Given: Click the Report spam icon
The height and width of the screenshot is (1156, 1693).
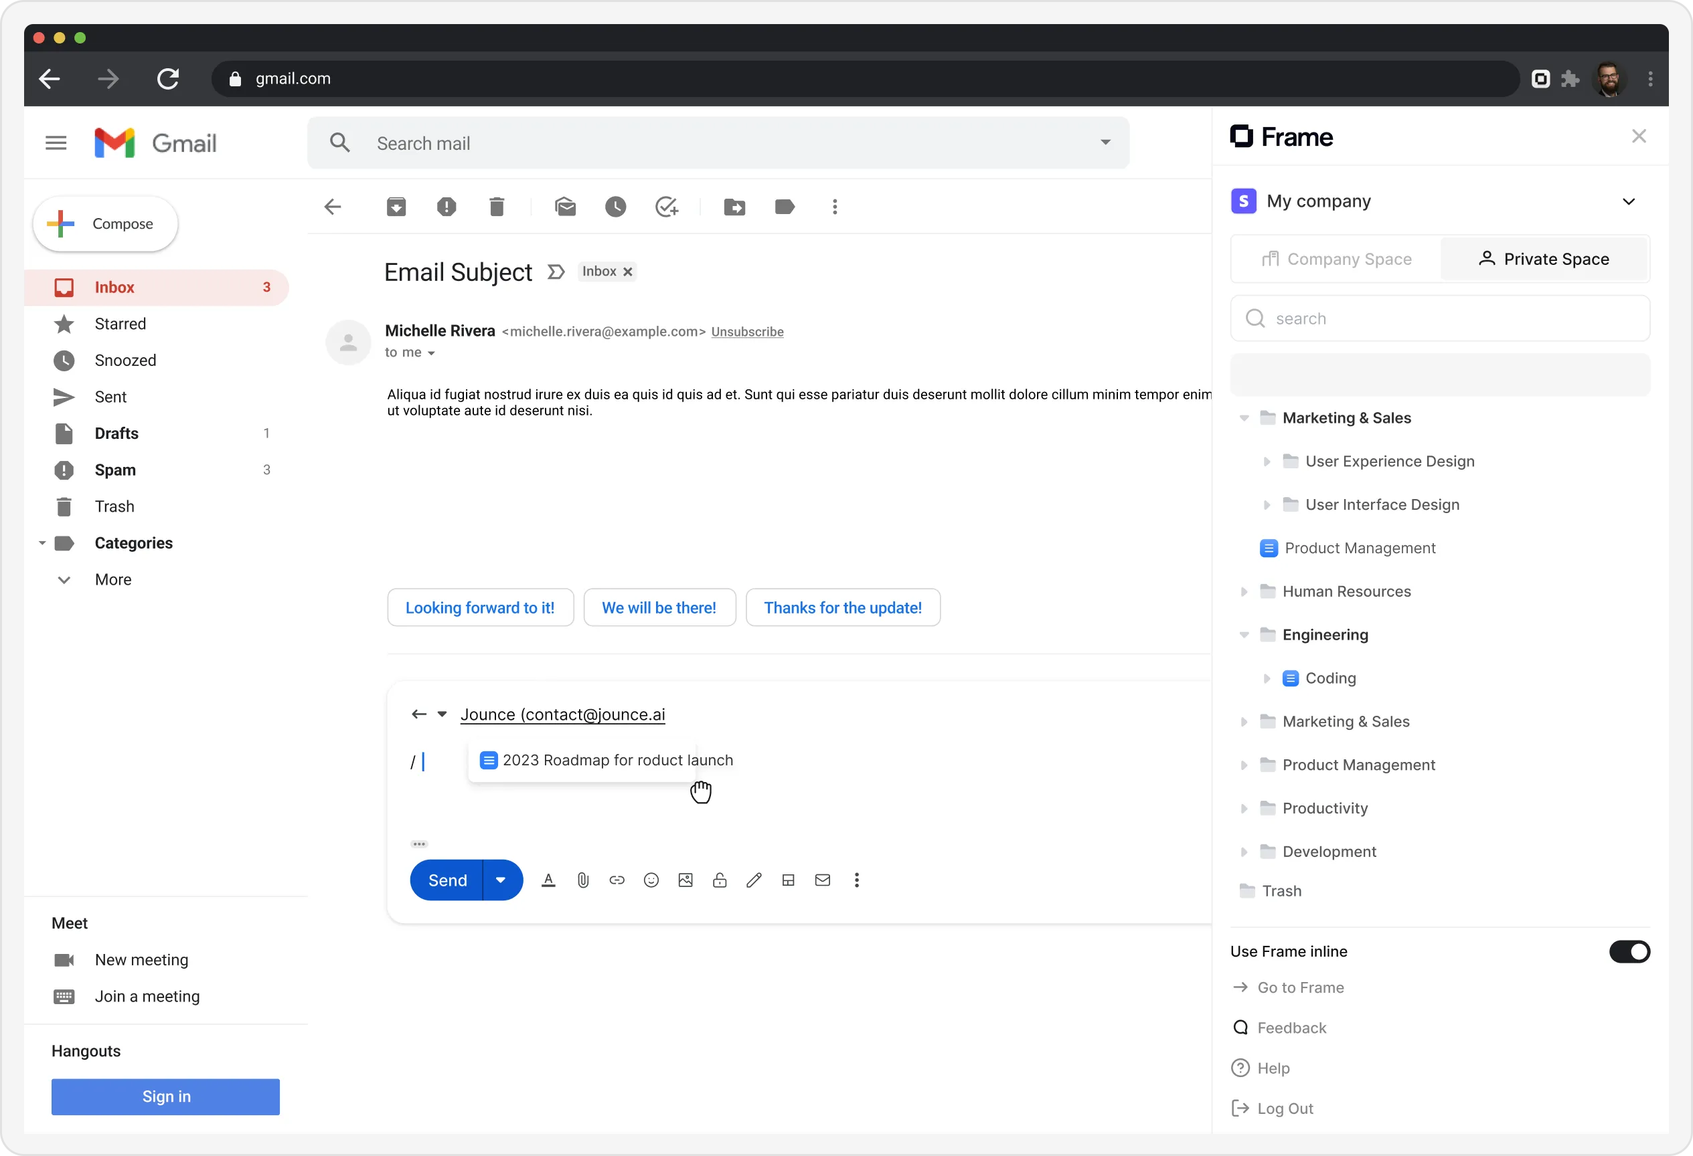Looking at the screenshot, I should [x=447, y=207].
